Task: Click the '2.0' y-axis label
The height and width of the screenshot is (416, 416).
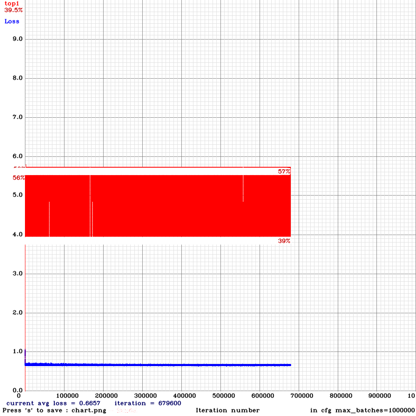Action: [17, 312]
